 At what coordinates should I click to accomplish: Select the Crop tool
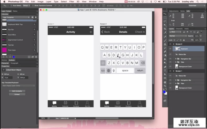pyautogui.click(x=165, y=29)
